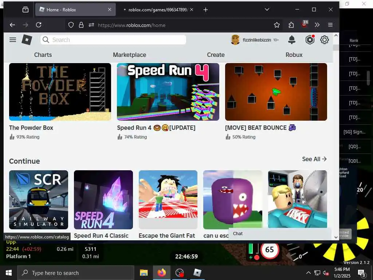Image resolution: width=373 pixels, height=280 pixels.
Task: Open the Roblox settings gear icon
Action: [325, 40]
